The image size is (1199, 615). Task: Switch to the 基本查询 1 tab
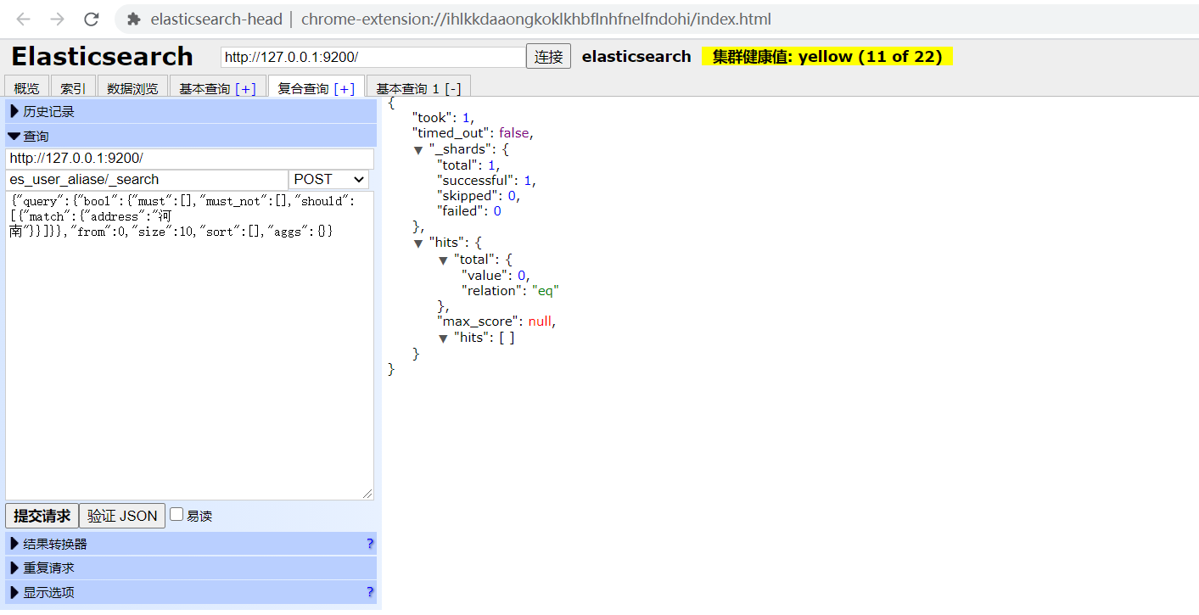point(407,88)
